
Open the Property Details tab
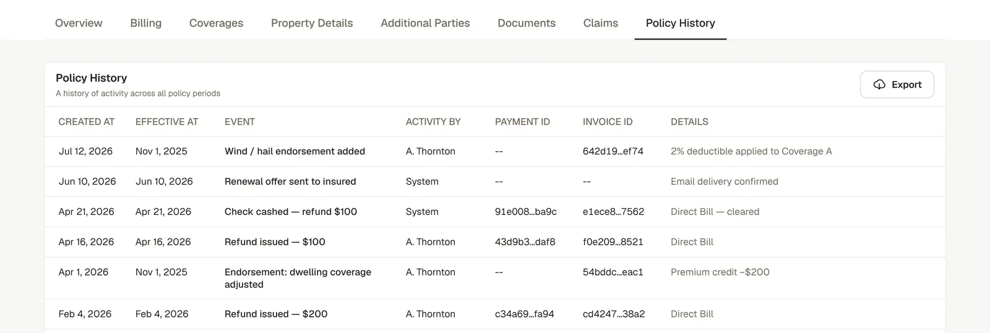click(312, 23)
